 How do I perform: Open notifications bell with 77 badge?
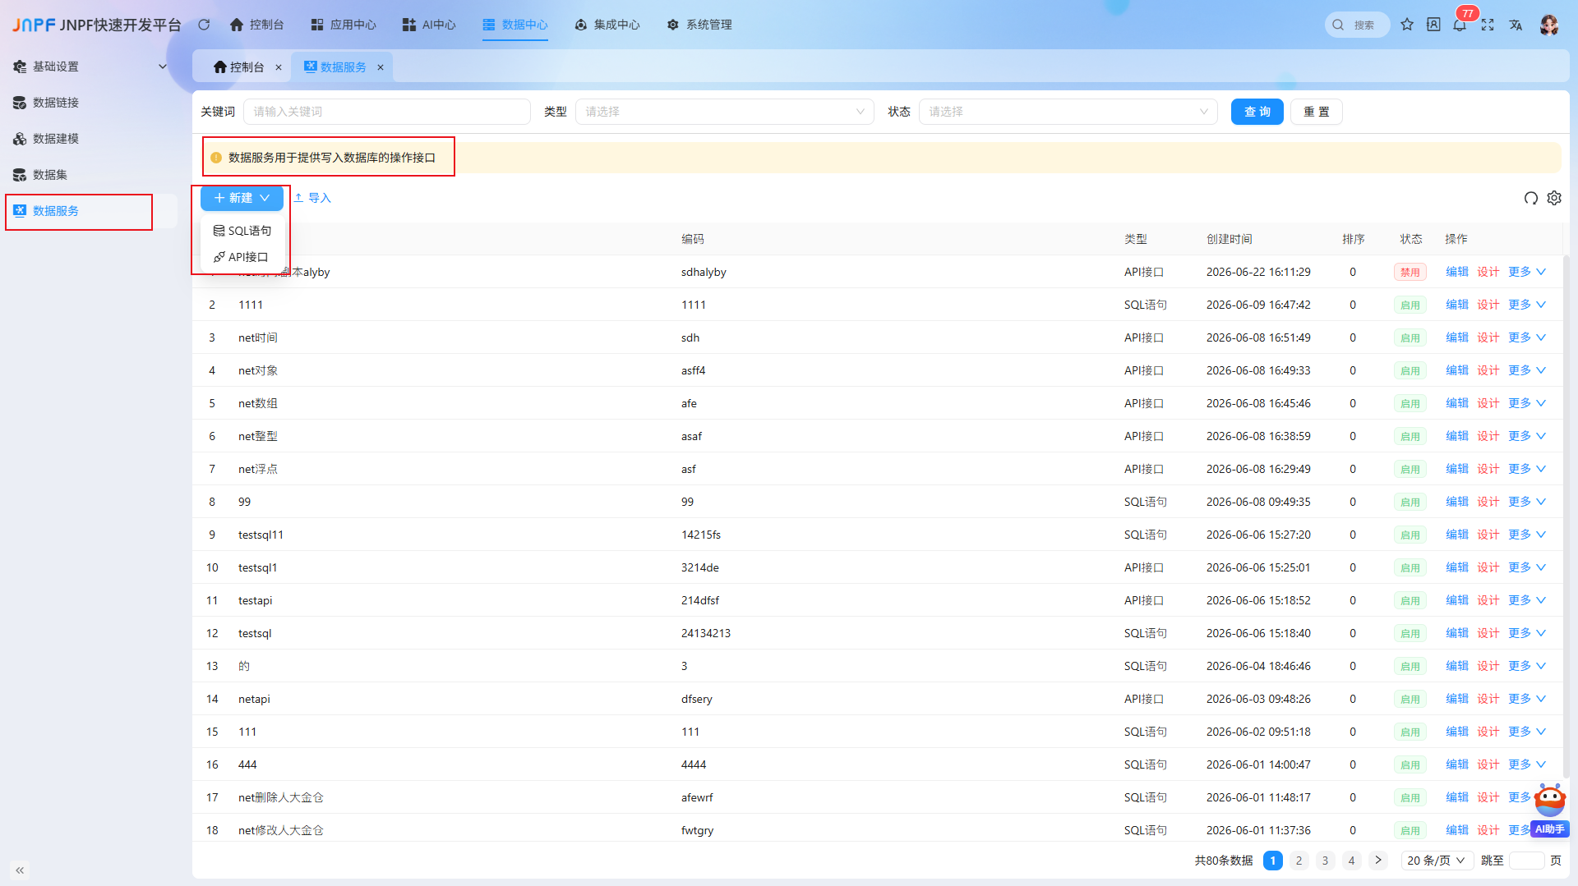[1460, 25]
